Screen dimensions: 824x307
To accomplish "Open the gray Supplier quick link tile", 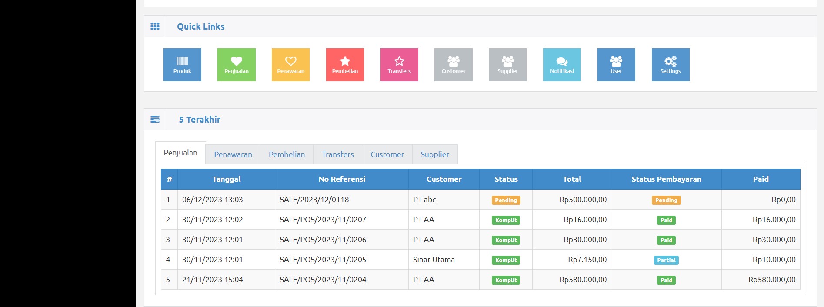I will [x=507, y=65].
